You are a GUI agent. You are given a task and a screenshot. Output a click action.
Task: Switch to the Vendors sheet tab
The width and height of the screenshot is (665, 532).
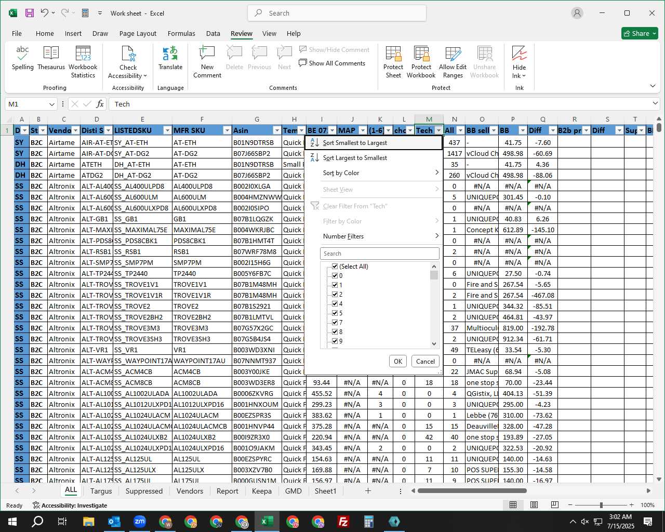pyautogui.click(x=190, y=491)
